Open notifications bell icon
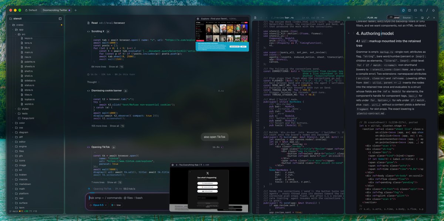 [433, 10]
